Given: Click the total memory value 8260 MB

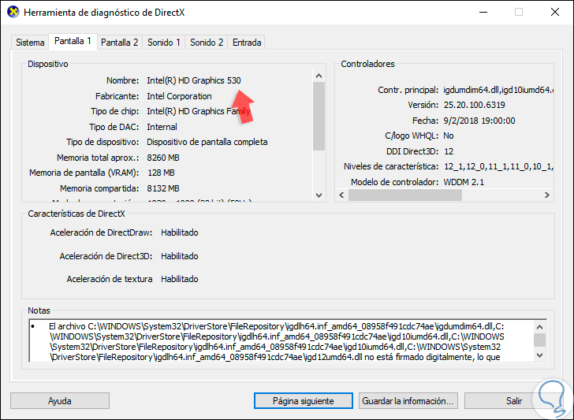Looking at the screenshot, I should pos(163,158).
